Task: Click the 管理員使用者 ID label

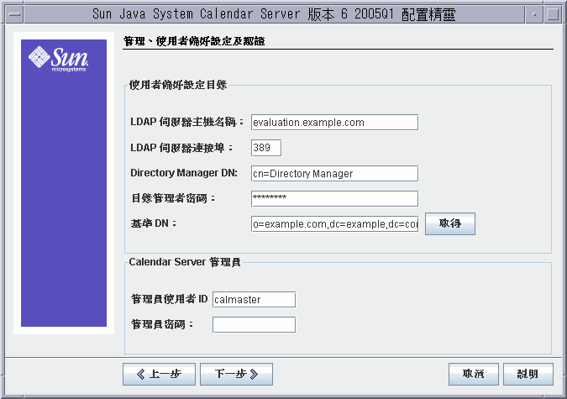Action: point(169,299)
